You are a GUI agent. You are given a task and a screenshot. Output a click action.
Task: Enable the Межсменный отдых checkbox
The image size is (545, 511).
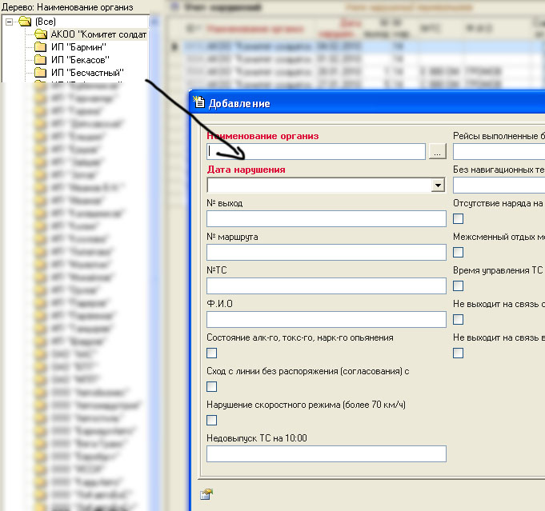tap(459, 252)
